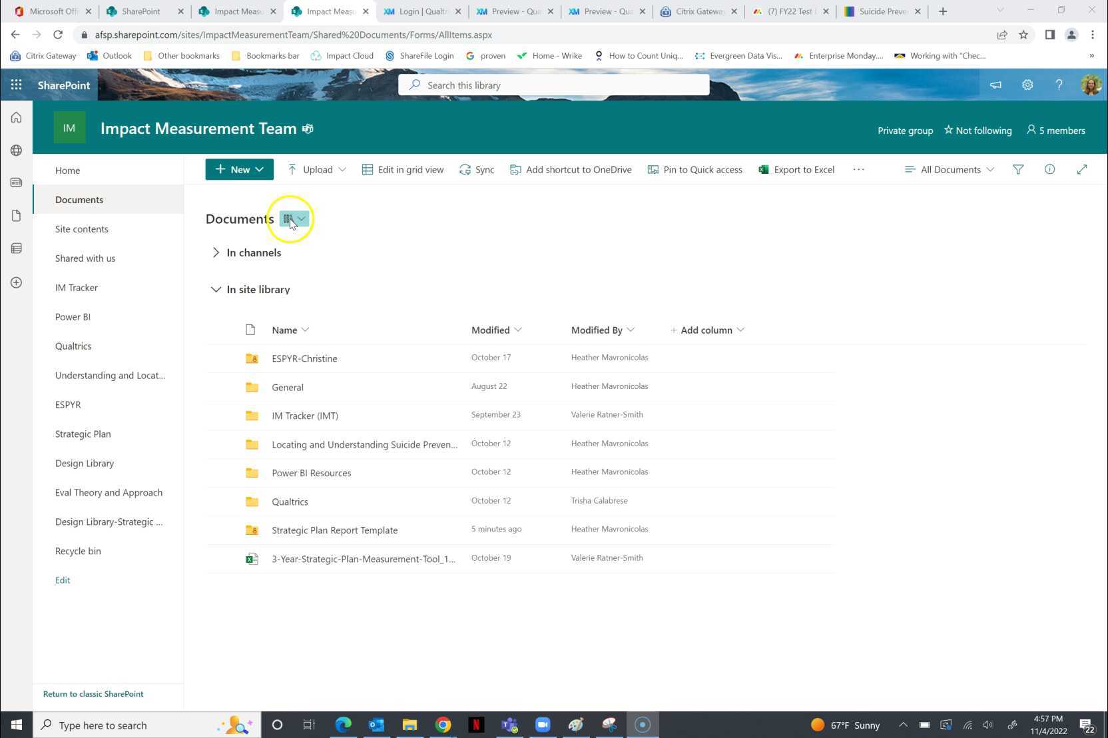The image size is (1108, 738).
Task: Open the All Documents view dropdown
Action: pos(949,169)
